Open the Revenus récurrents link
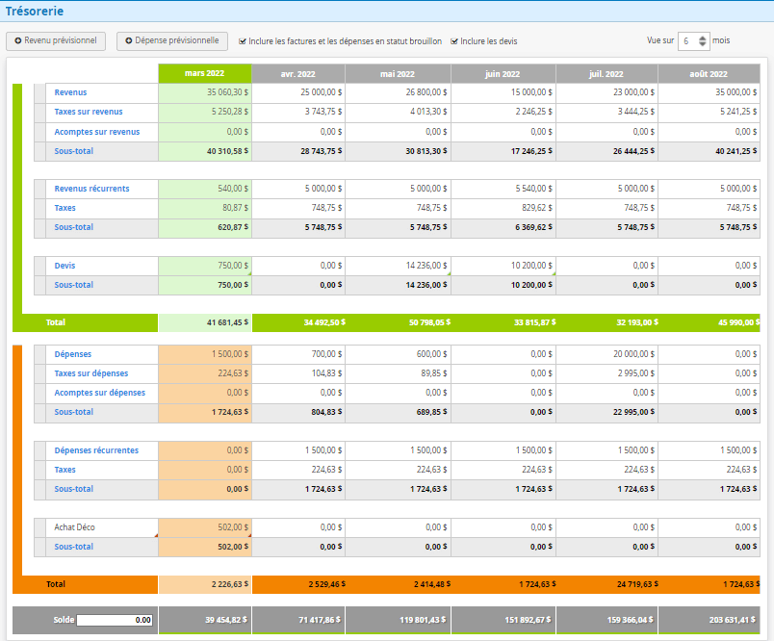The width and height of the screenshot is (774, 641). click(x=91, y=189)
